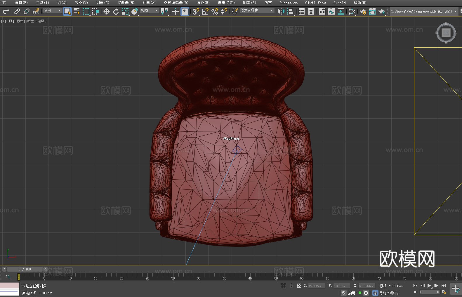Click Render Production teapot icon
462x297 pixels.
click(x=382, y=11)
